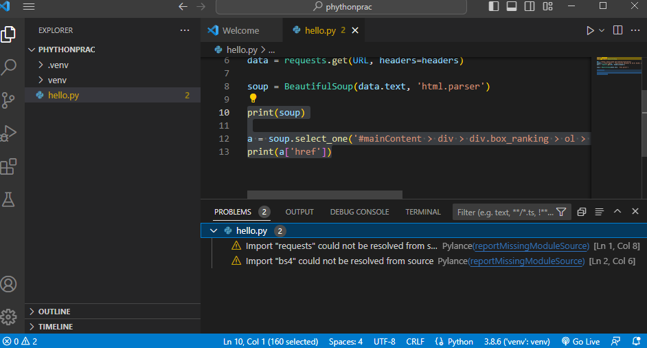Open the filter options funnel in Problems

click(x=561, y=212)
